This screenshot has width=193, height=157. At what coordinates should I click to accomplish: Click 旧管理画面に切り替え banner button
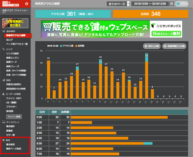coord(15,23)
